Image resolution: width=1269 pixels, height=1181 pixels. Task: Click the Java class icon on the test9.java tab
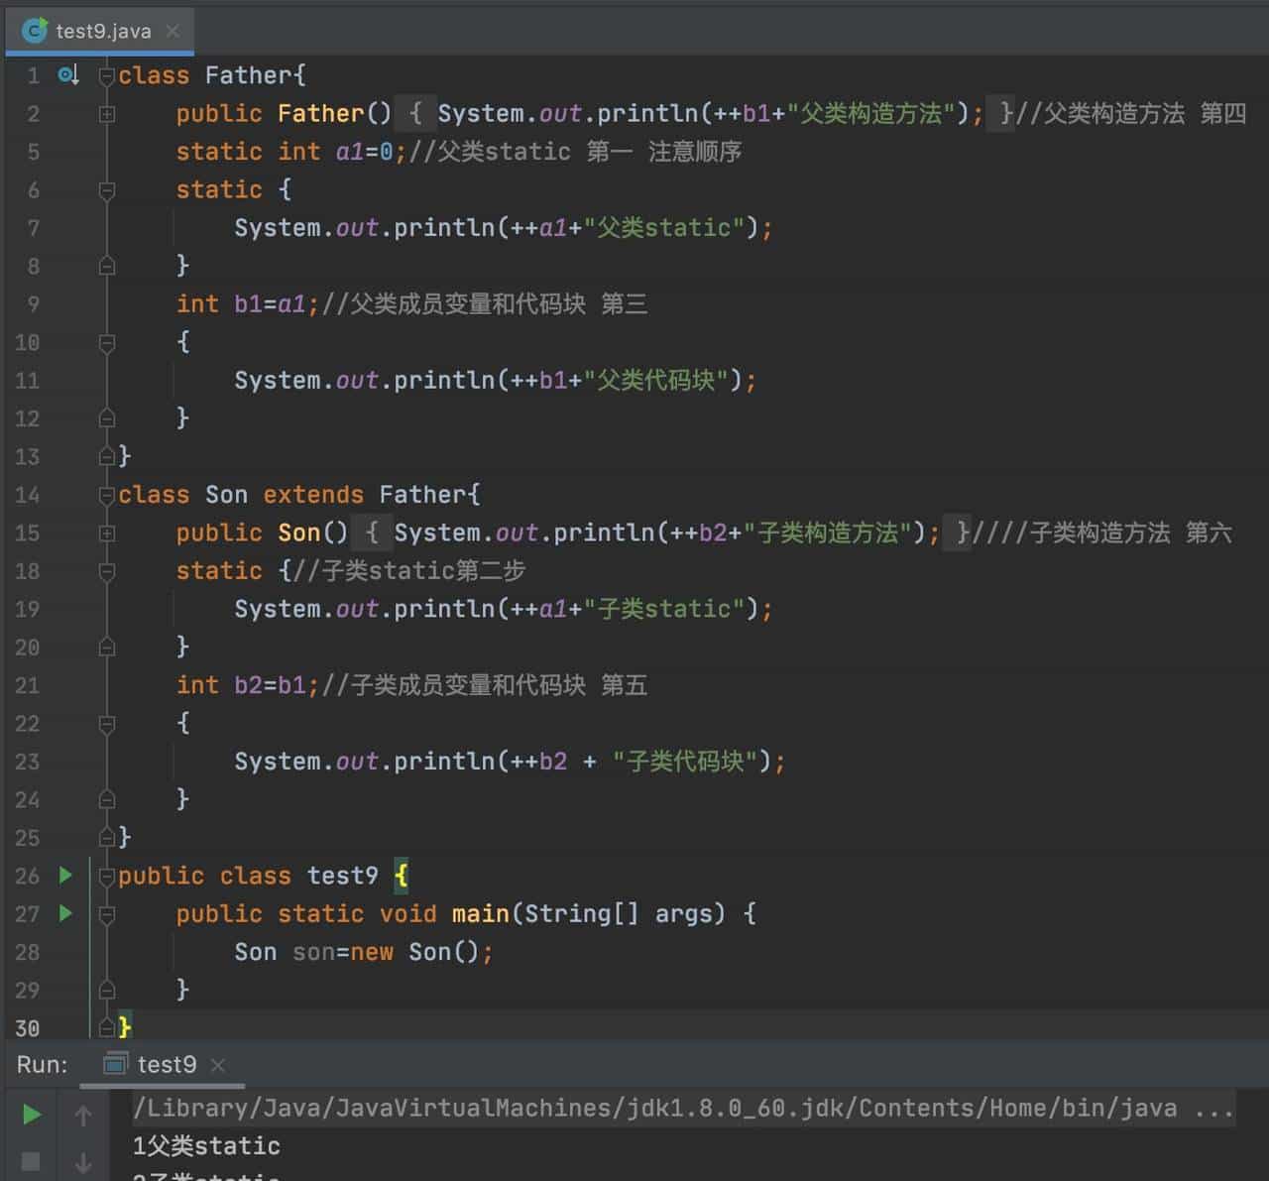tap(34, 31)
